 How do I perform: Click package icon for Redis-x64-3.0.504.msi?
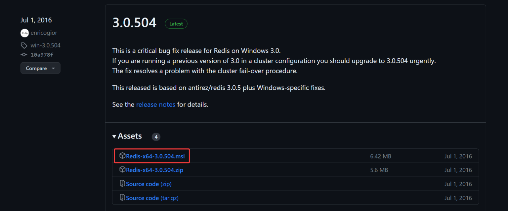[122, 156]
